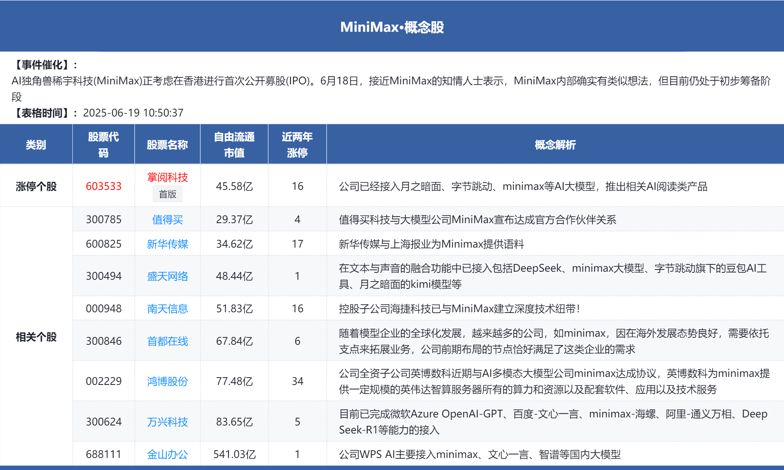The image size is (784, 470).
Task: Click the 541.03亿 market value cell
Action: tap(234, 454)
